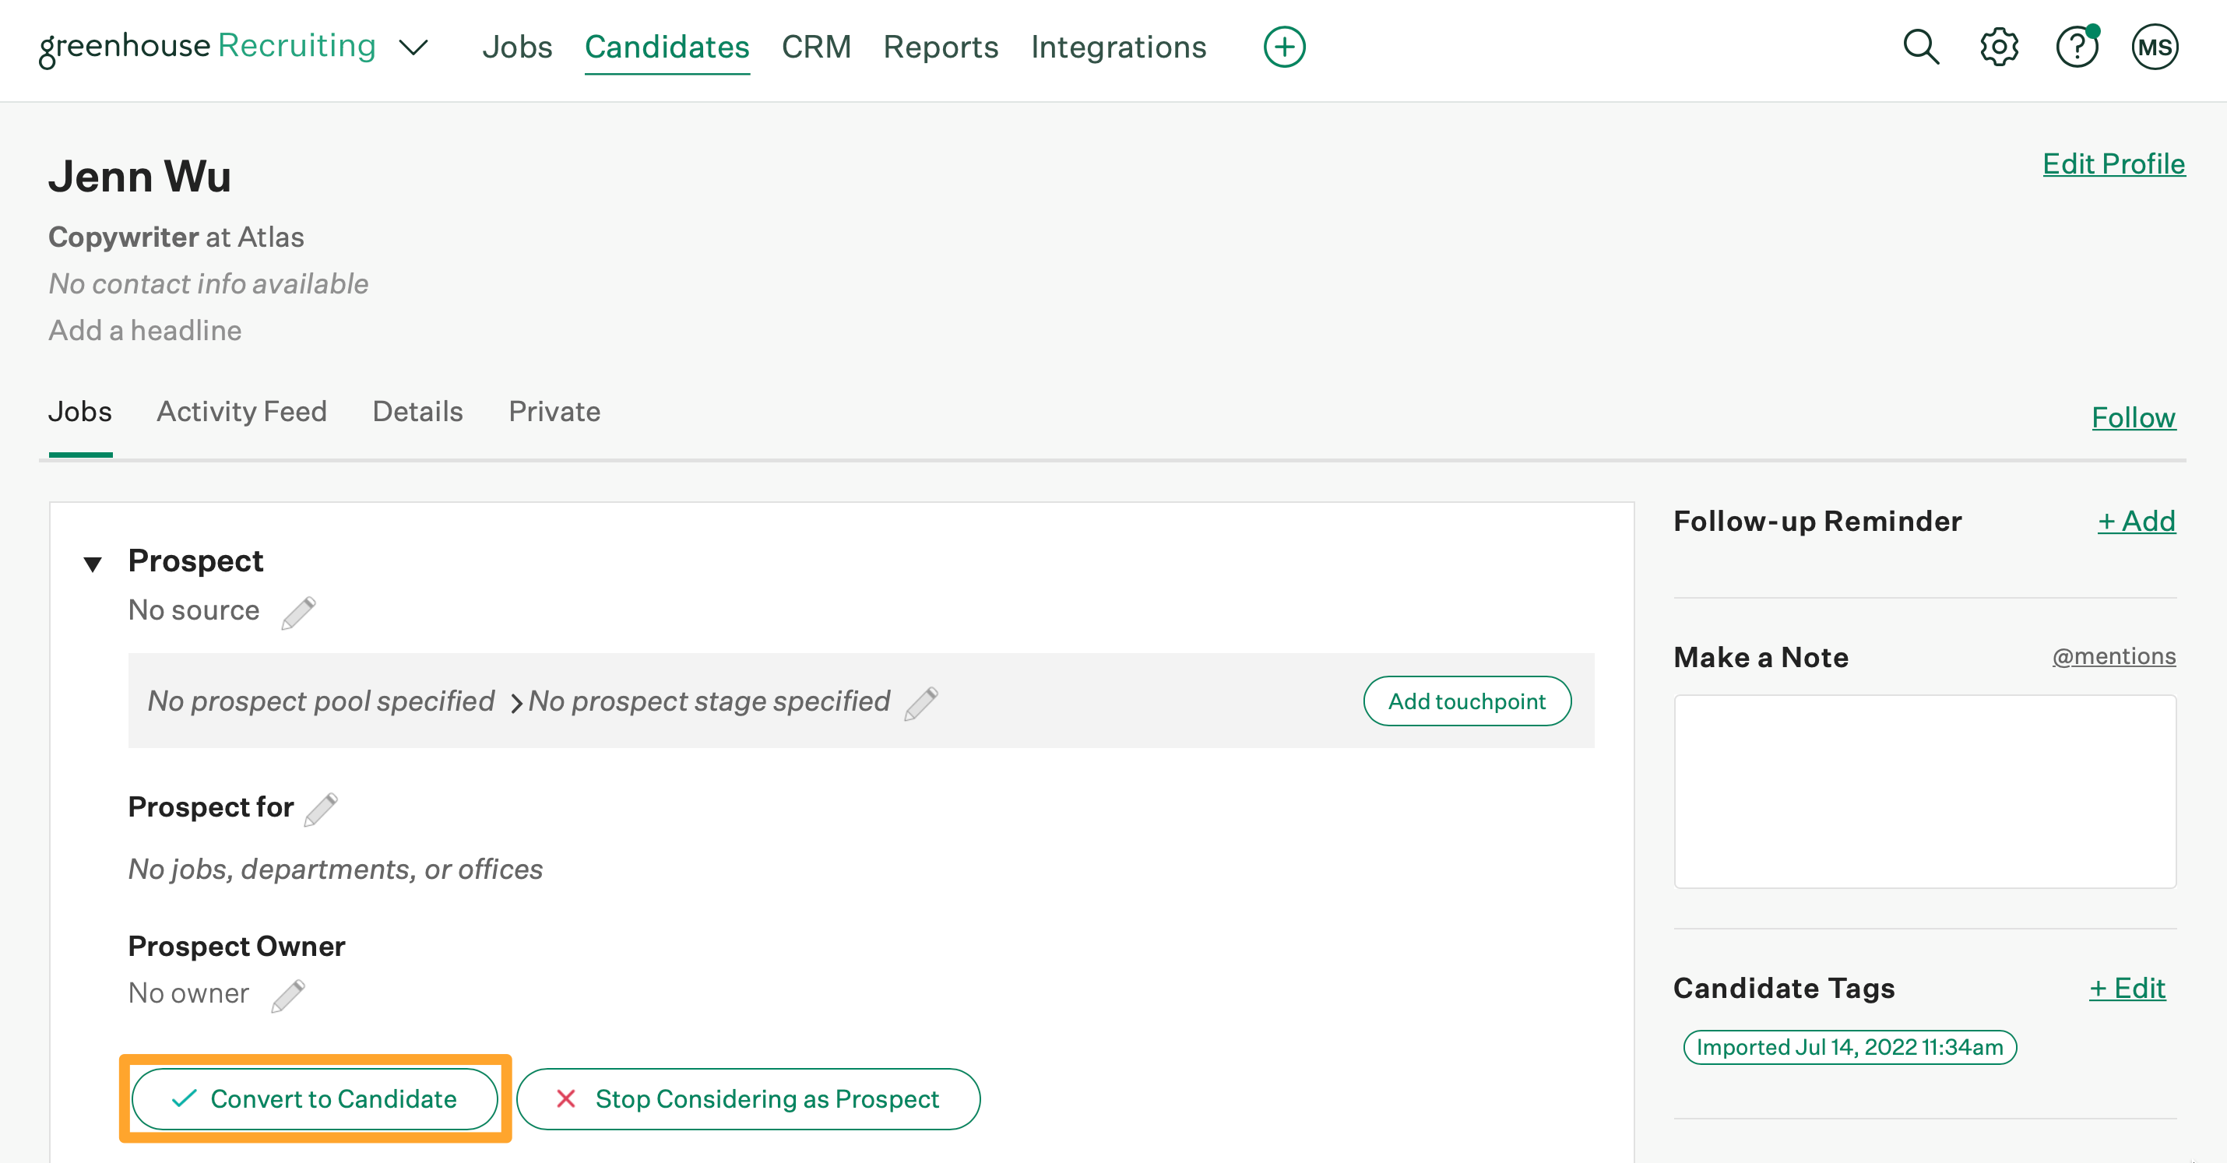The image size is (2227, 1163).
Task: Edit the prospect source with the pencil icon
Action: click(x=300, y=611)
